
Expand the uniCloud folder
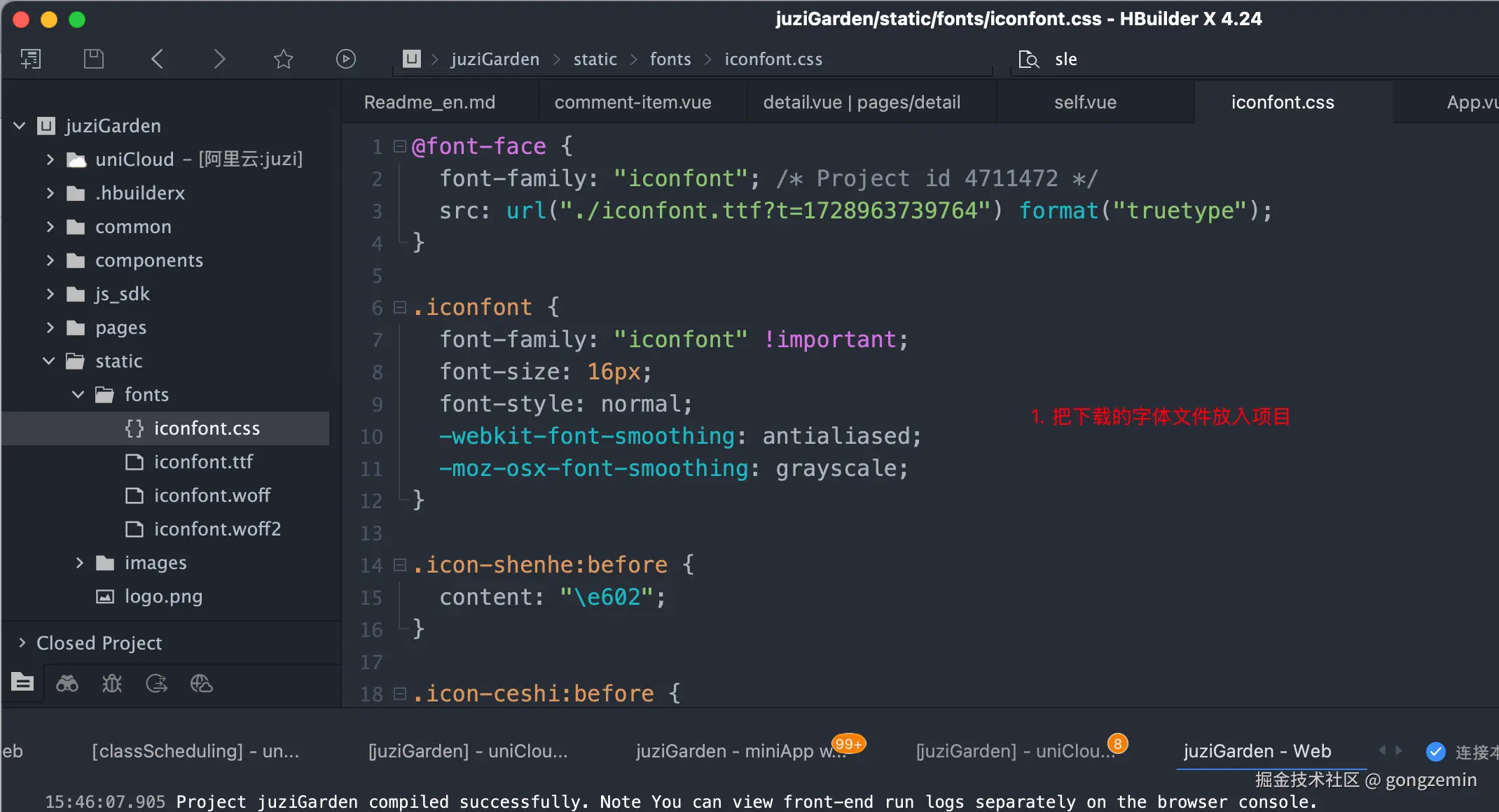tap(50, 160)
